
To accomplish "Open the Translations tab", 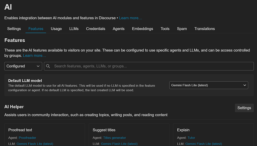I will coord(204,29).
